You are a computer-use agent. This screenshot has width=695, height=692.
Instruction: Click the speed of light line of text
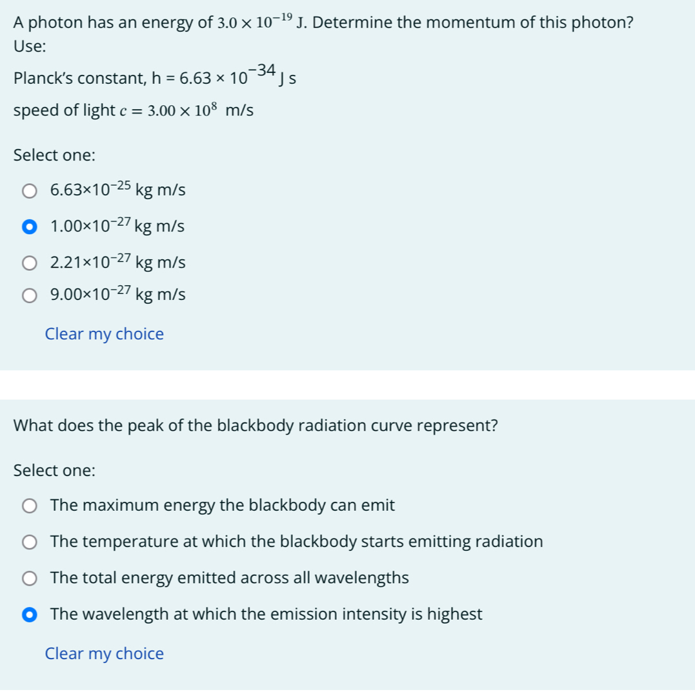134,109
